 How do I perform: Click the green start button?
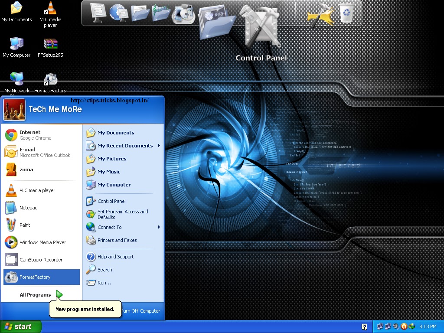[x=21, y=326]
